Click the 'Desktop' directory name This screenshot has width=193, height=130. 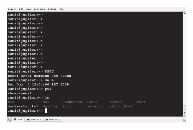click(x=50, y=106)
